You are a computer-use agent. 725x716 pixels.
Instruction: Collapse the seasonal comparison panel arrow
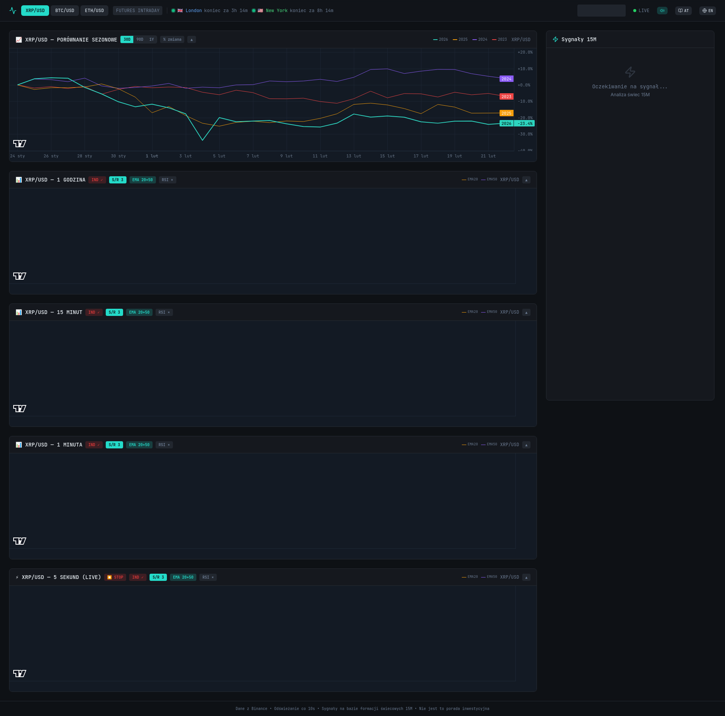coord(191,40)
